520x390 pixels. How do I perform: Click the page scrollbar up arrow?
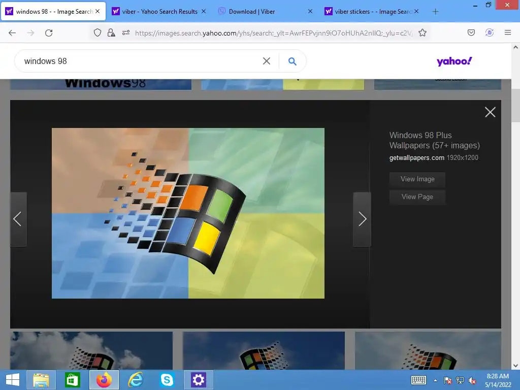[x=515, y=47]
